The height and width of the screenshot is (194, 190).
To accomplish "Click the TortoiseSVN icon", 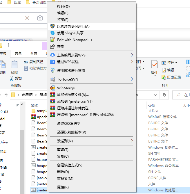I will click(x=53, y=79).
